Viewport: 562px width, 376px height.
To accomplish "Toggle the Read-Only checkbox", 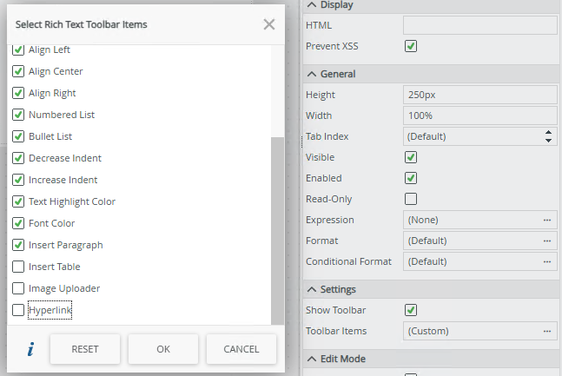I will click(x=412, y=199).
